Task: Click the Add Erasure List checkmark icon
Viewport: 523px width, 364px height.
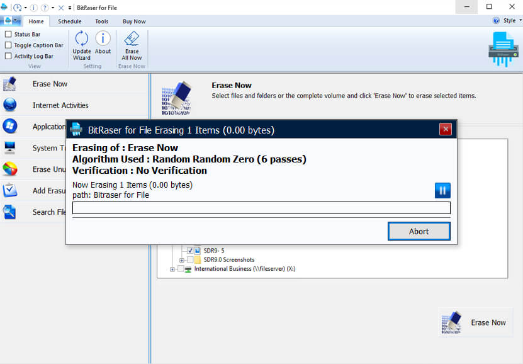Action: click(9, 190)
